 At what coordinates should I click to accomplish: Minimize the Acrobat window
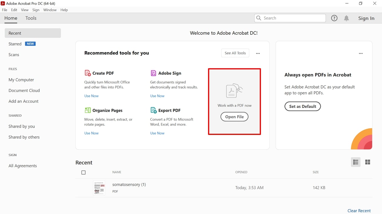[x=347, y=4]
